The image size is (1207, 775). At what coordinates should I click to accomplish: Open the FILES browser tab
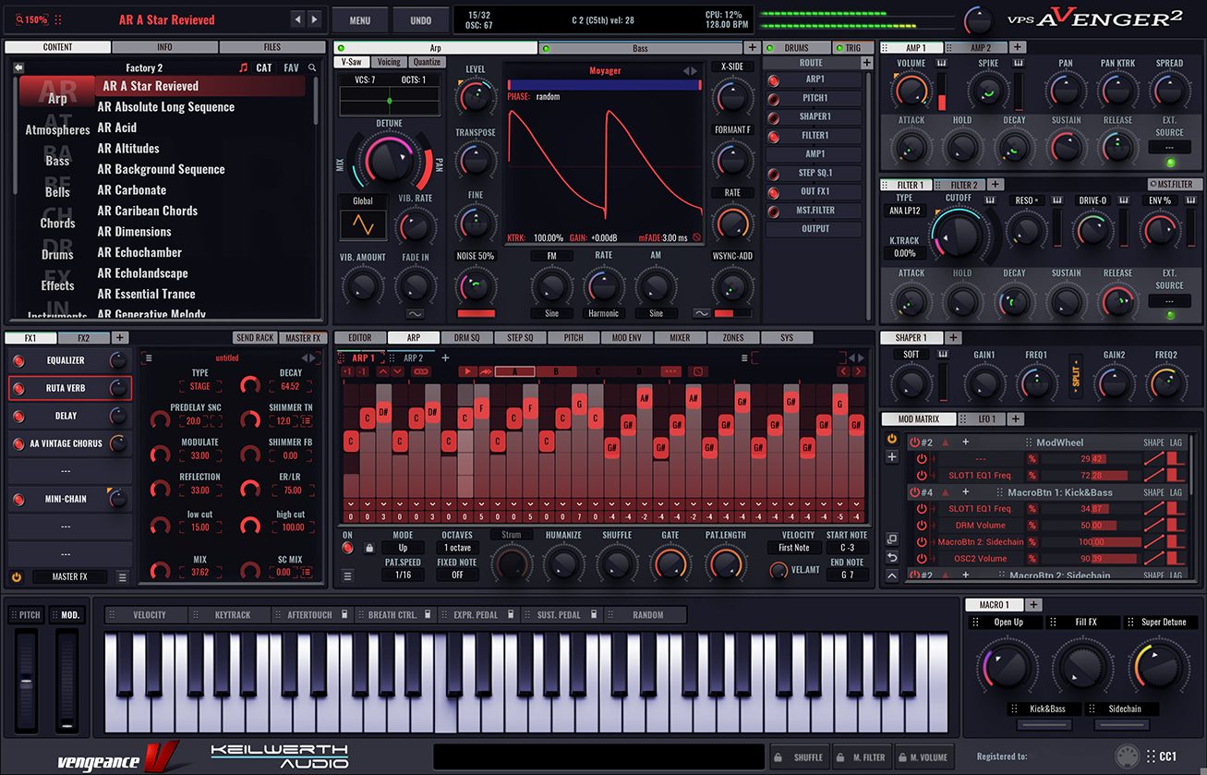(x=272, y=47)
